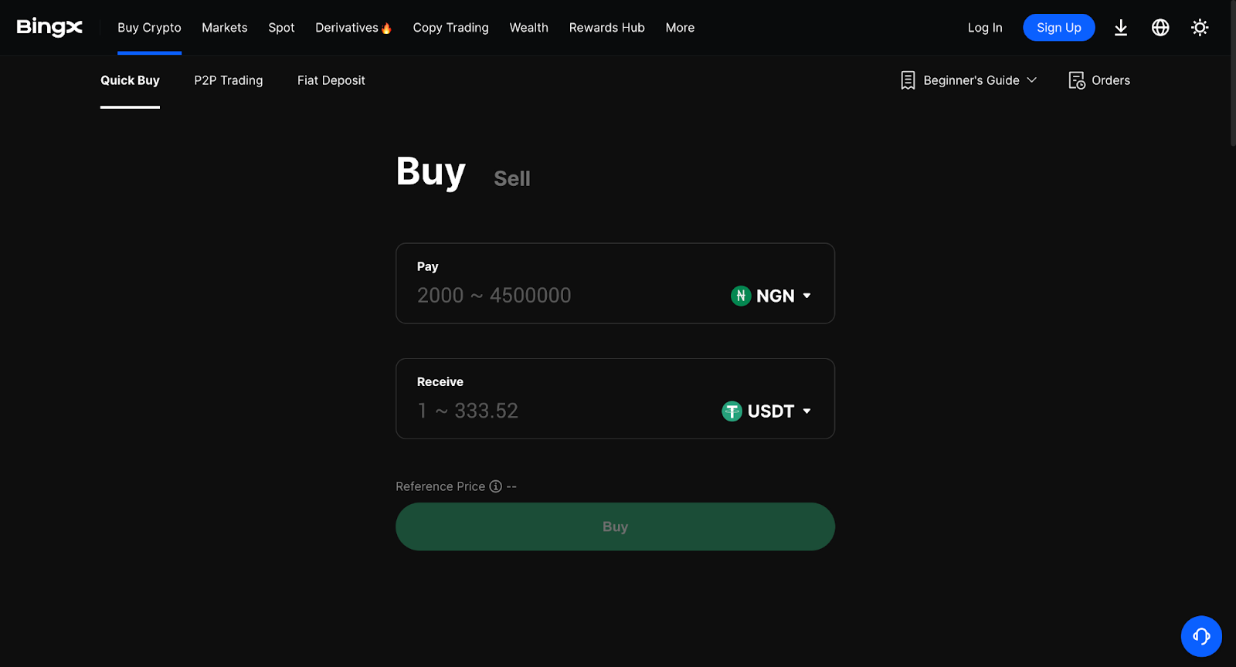Switch to the Sell mode
Screen dimensions: 1236x667
(x=512, y=178)
